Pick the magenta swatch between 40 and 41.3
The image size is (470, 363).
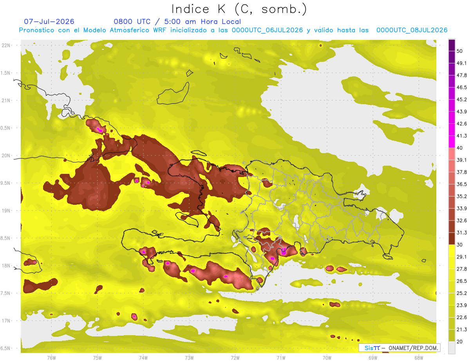coord(452,142)
